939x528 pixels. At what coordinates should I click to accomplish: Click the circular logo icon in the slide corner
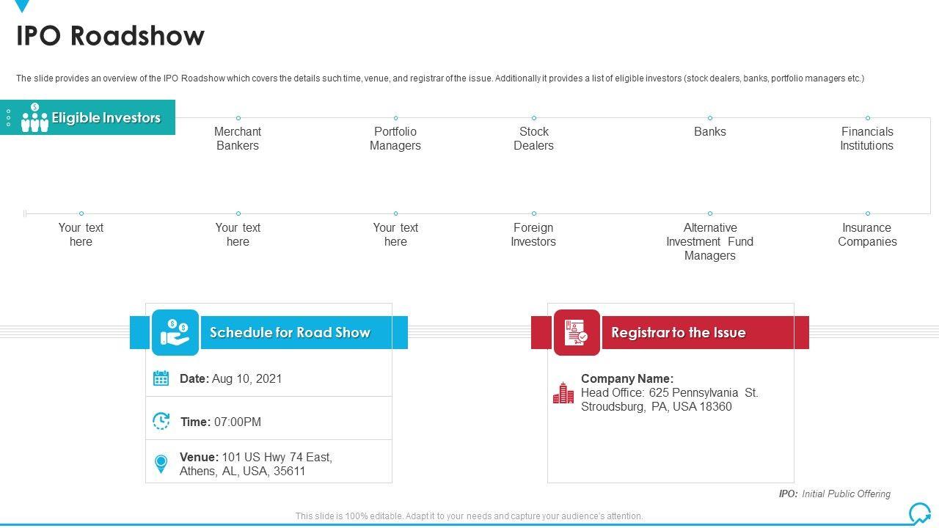tap(920, 513)
